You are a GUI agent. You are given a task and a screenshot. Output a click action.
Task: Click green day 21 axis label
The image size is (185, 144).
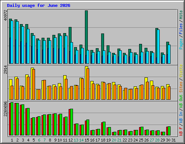(x=119, y=140)
